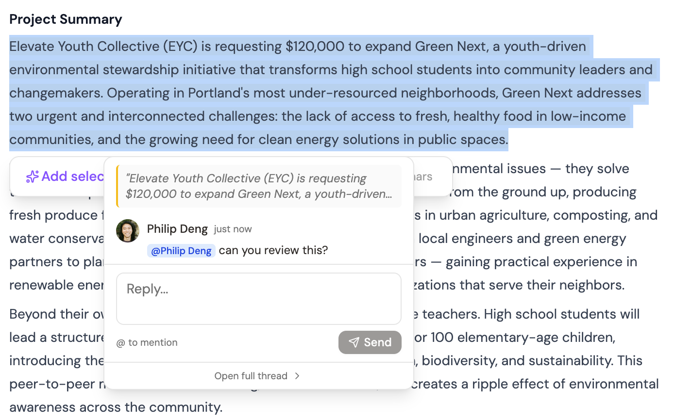Select the Project Summary heading
Screen dimensions: 675x419
pos(66,19)
